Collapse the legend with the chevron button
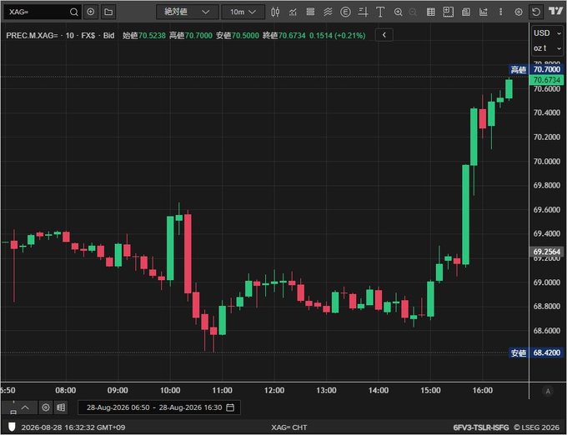 click(384, 35)
